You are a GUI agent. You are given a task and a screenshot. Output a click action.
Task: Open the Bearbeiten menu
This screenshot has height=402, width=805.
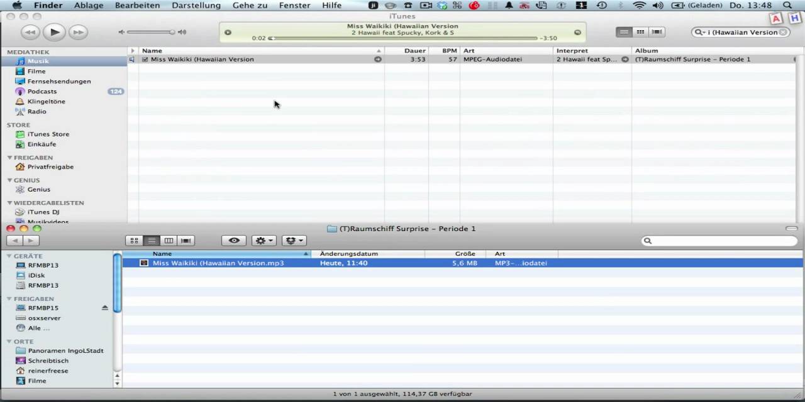tap(136, 5)
